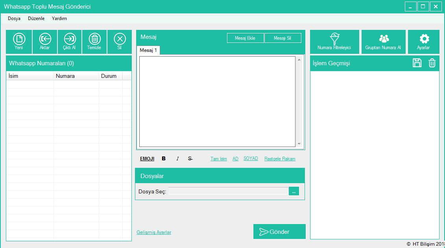Click the Mesajı Sil button
Image resolution: width=445 pixels, height=248 pixels.
point(283,38)
